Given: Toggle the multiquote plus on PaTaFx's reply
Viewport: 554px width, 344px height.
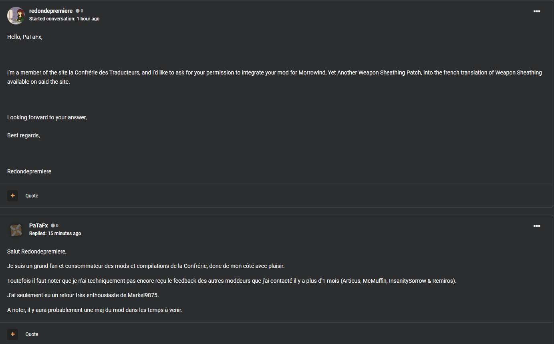Looking at the screenshot, I should click(x=13, y=334).
